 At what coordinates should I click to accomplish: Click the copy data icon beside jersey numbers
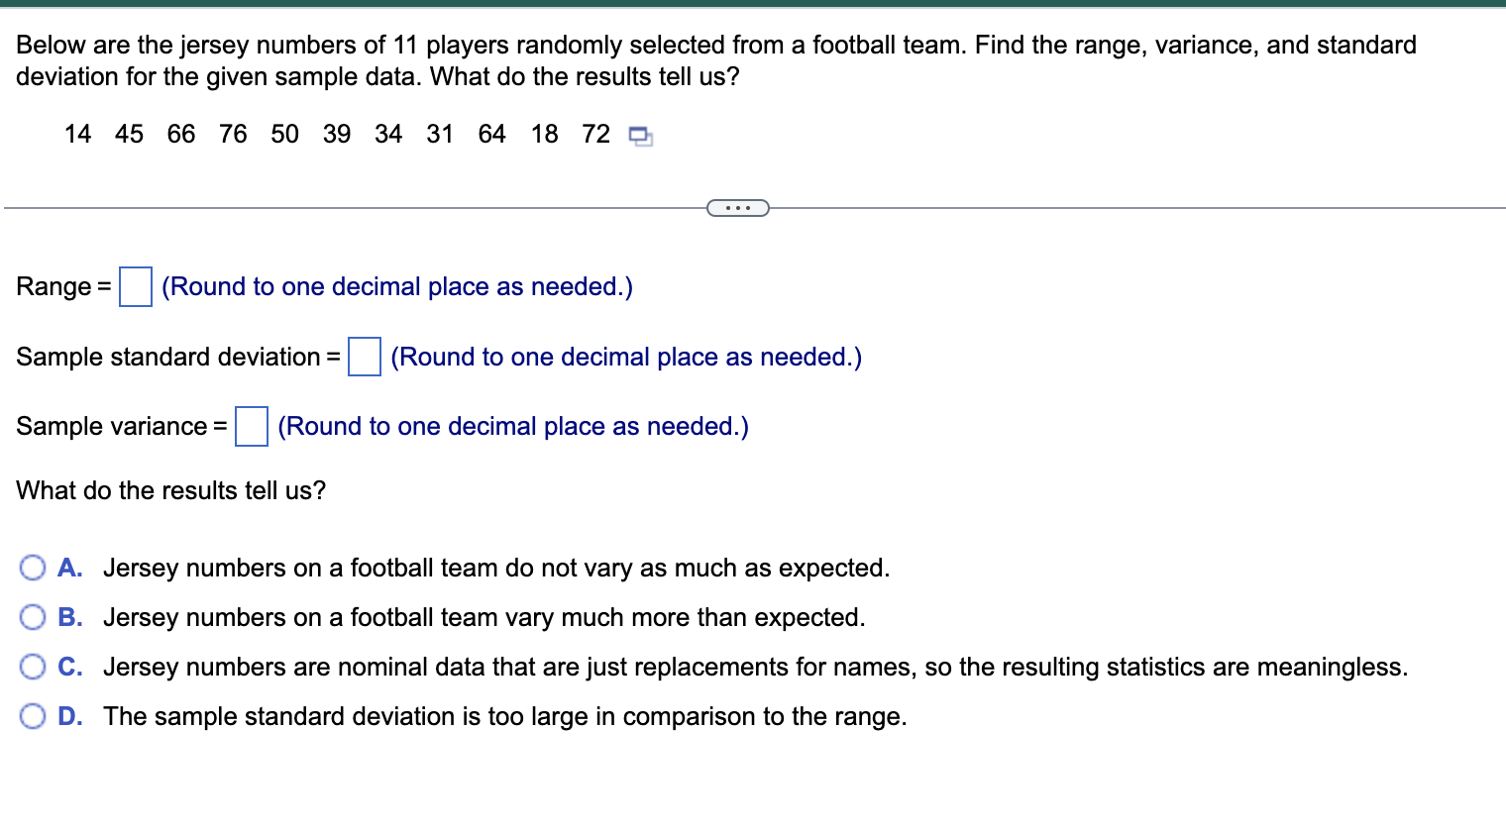tap(639, 136)
